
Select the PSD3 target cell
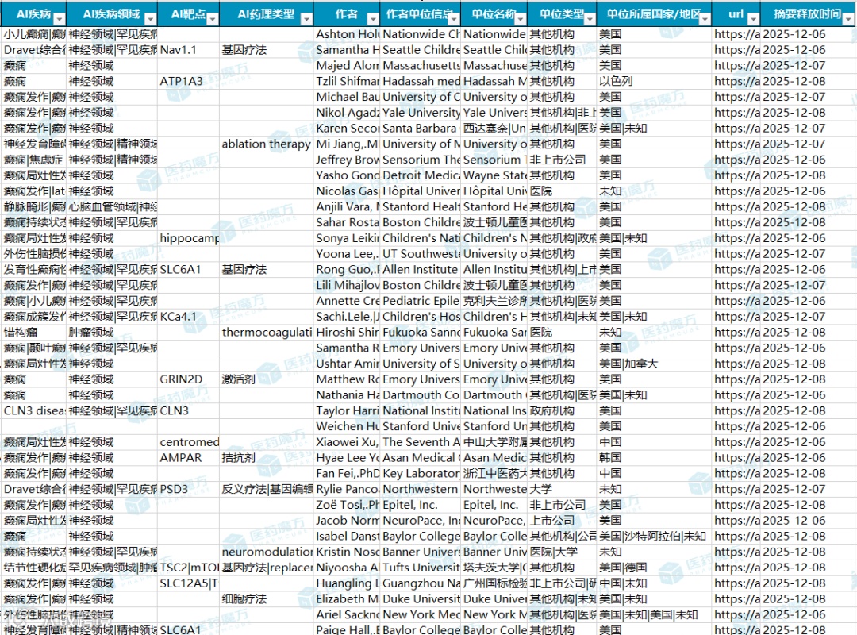pyautogui.click(x=189, y=489)
